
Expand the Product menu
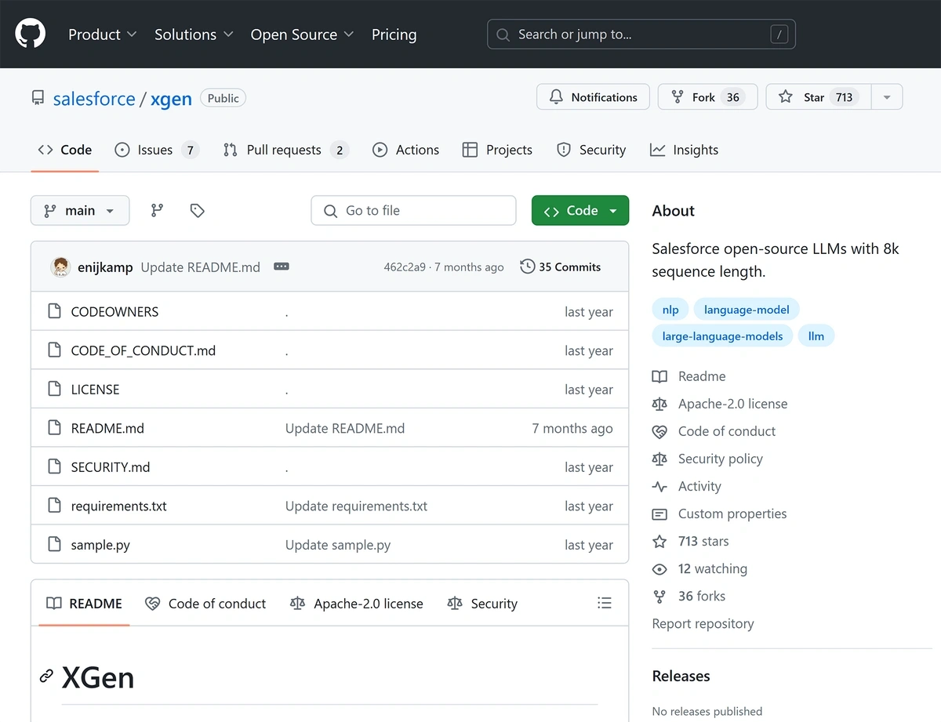pyautogui.click(x=102, y=34)
